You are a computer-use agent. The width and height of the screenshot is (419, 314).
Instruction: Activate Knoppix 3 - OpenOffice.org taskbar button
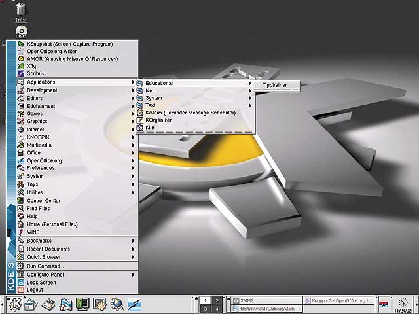point(339,300)
